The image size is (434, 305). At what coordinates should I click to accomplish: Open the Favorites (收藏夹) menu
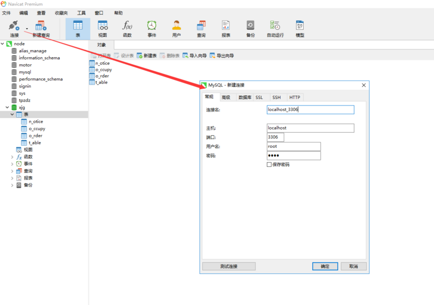[x=61, y=13]
